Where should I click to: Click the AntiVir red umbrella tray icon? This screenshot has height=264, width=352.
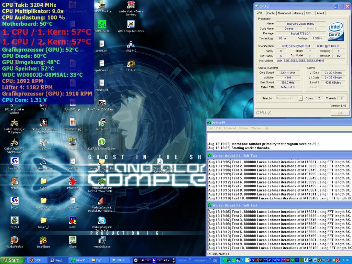pyautogui.click(x=338, y=260)
